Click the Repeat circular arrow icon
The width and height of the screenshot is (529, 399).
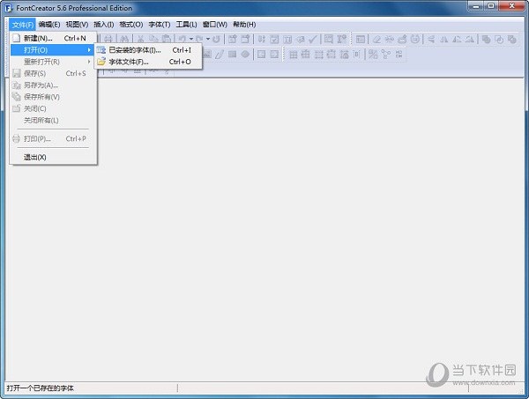click(x=216, y=39)
